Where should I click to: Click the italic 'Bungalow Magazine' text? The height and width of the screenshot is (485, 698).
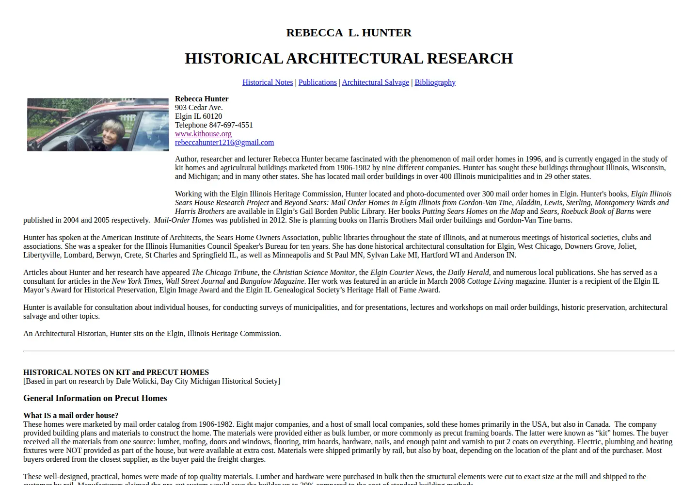pos(272,281)
